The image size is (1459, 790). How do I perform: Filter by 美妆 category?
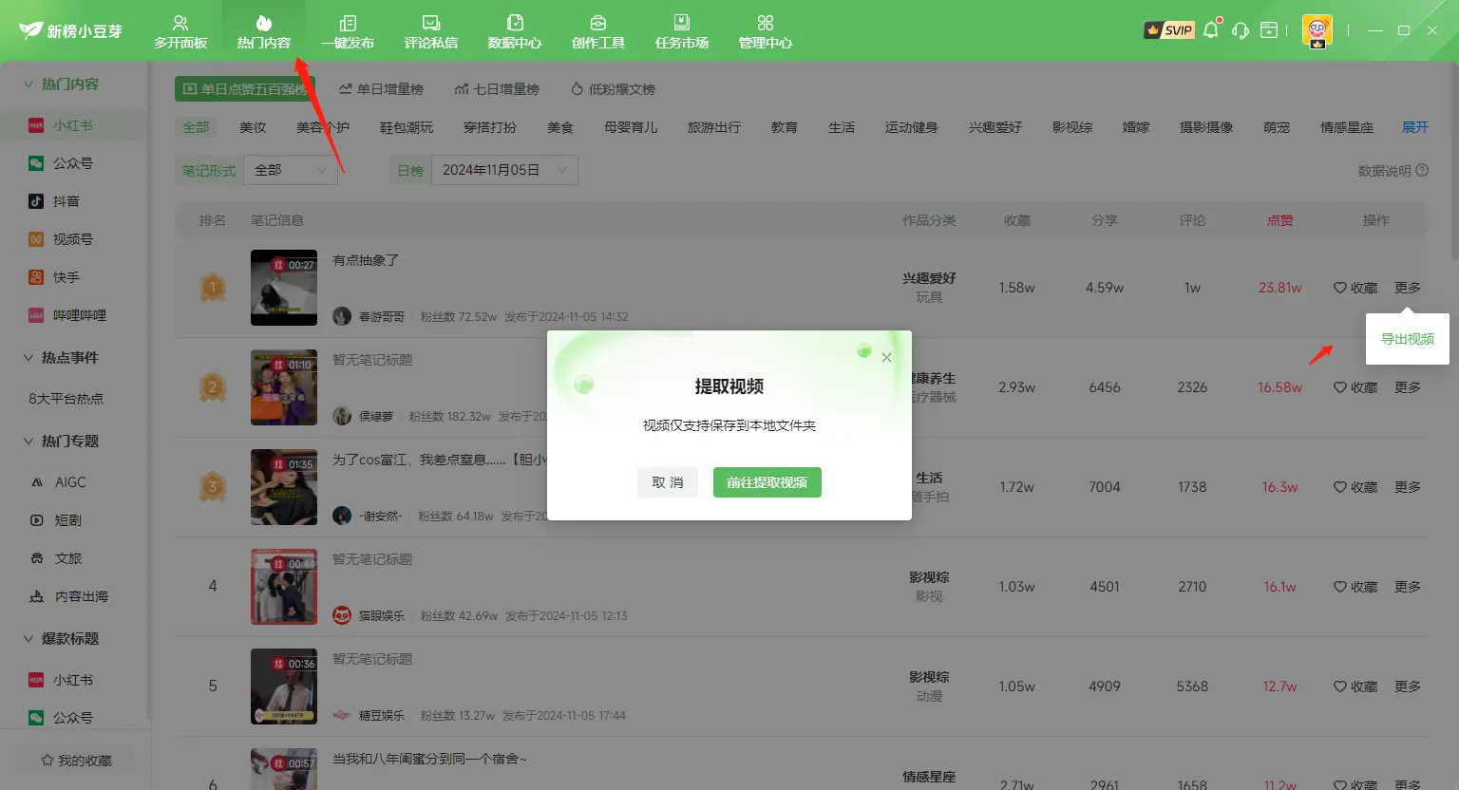coord(253,127)
